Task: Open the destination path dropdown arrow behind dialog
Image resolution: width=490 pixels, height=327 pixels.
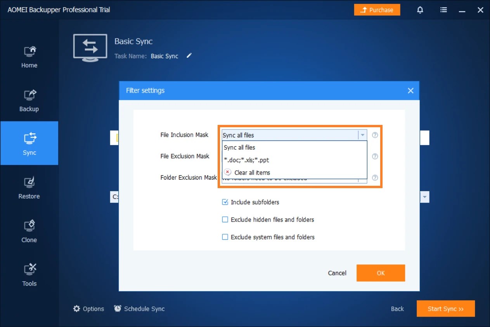Action: click(x=425, y=197)
